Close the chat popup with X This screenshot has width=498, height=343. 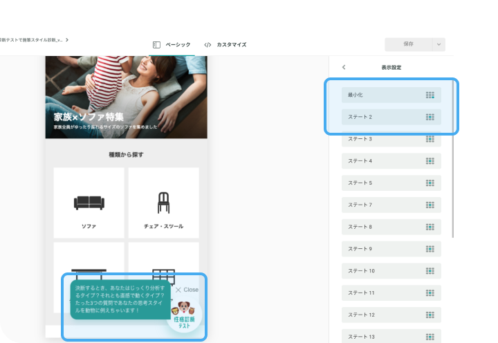[178, 290]
